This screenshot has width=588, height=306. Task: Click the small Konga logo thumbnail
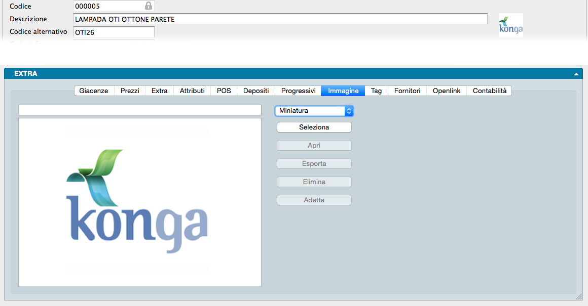point(510,25)
